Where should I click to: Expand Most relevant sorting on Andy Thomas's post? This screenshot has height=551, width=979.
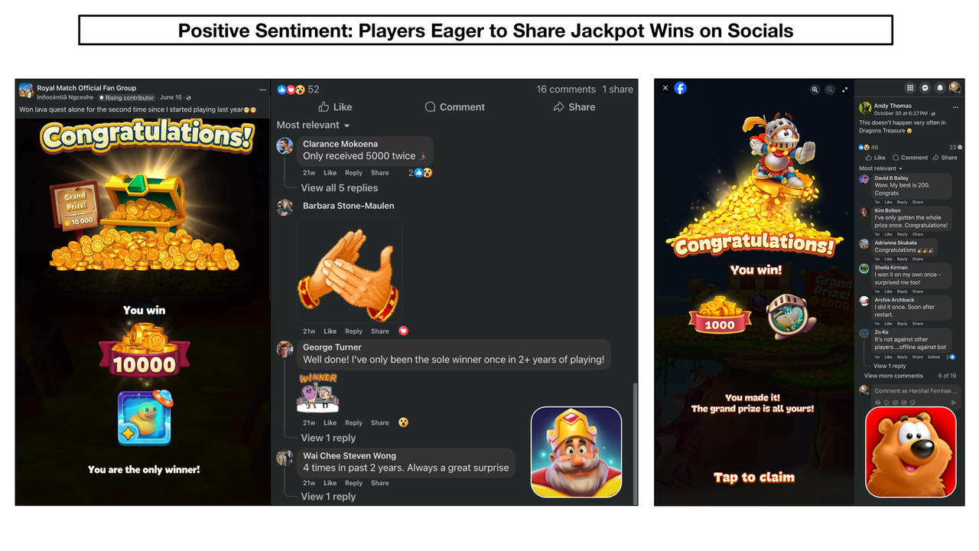880,168
